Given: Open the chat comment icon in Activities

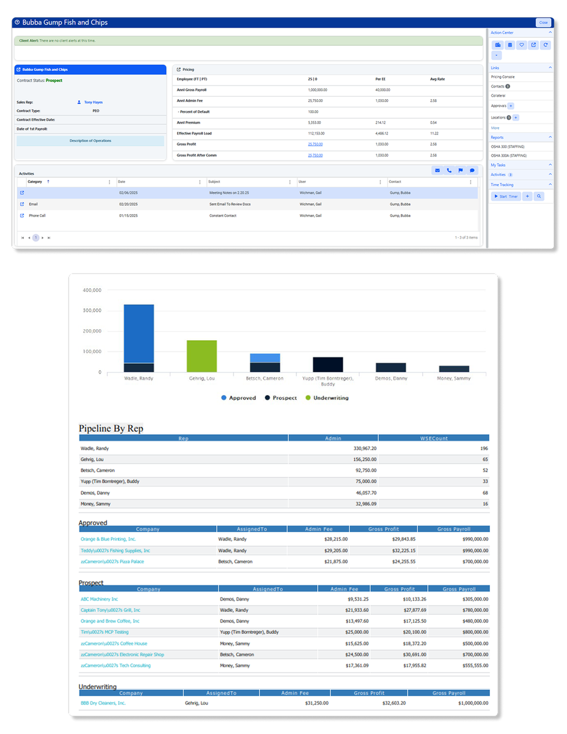Looking at the screenshot, I should point(472,171).
